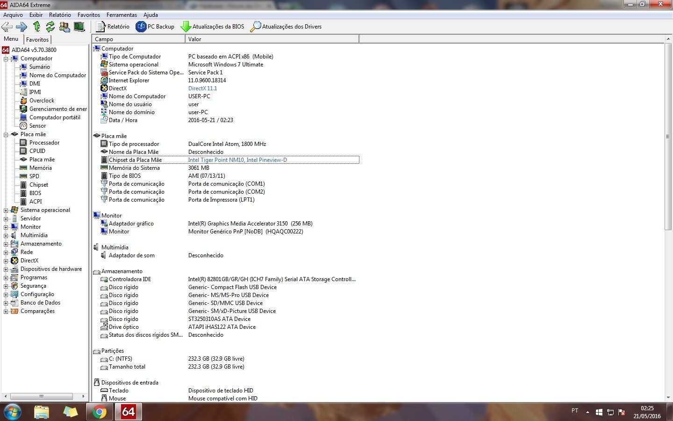Select ACPI in the tree
The image size is (673, 421).
click(x=36, y=202)
